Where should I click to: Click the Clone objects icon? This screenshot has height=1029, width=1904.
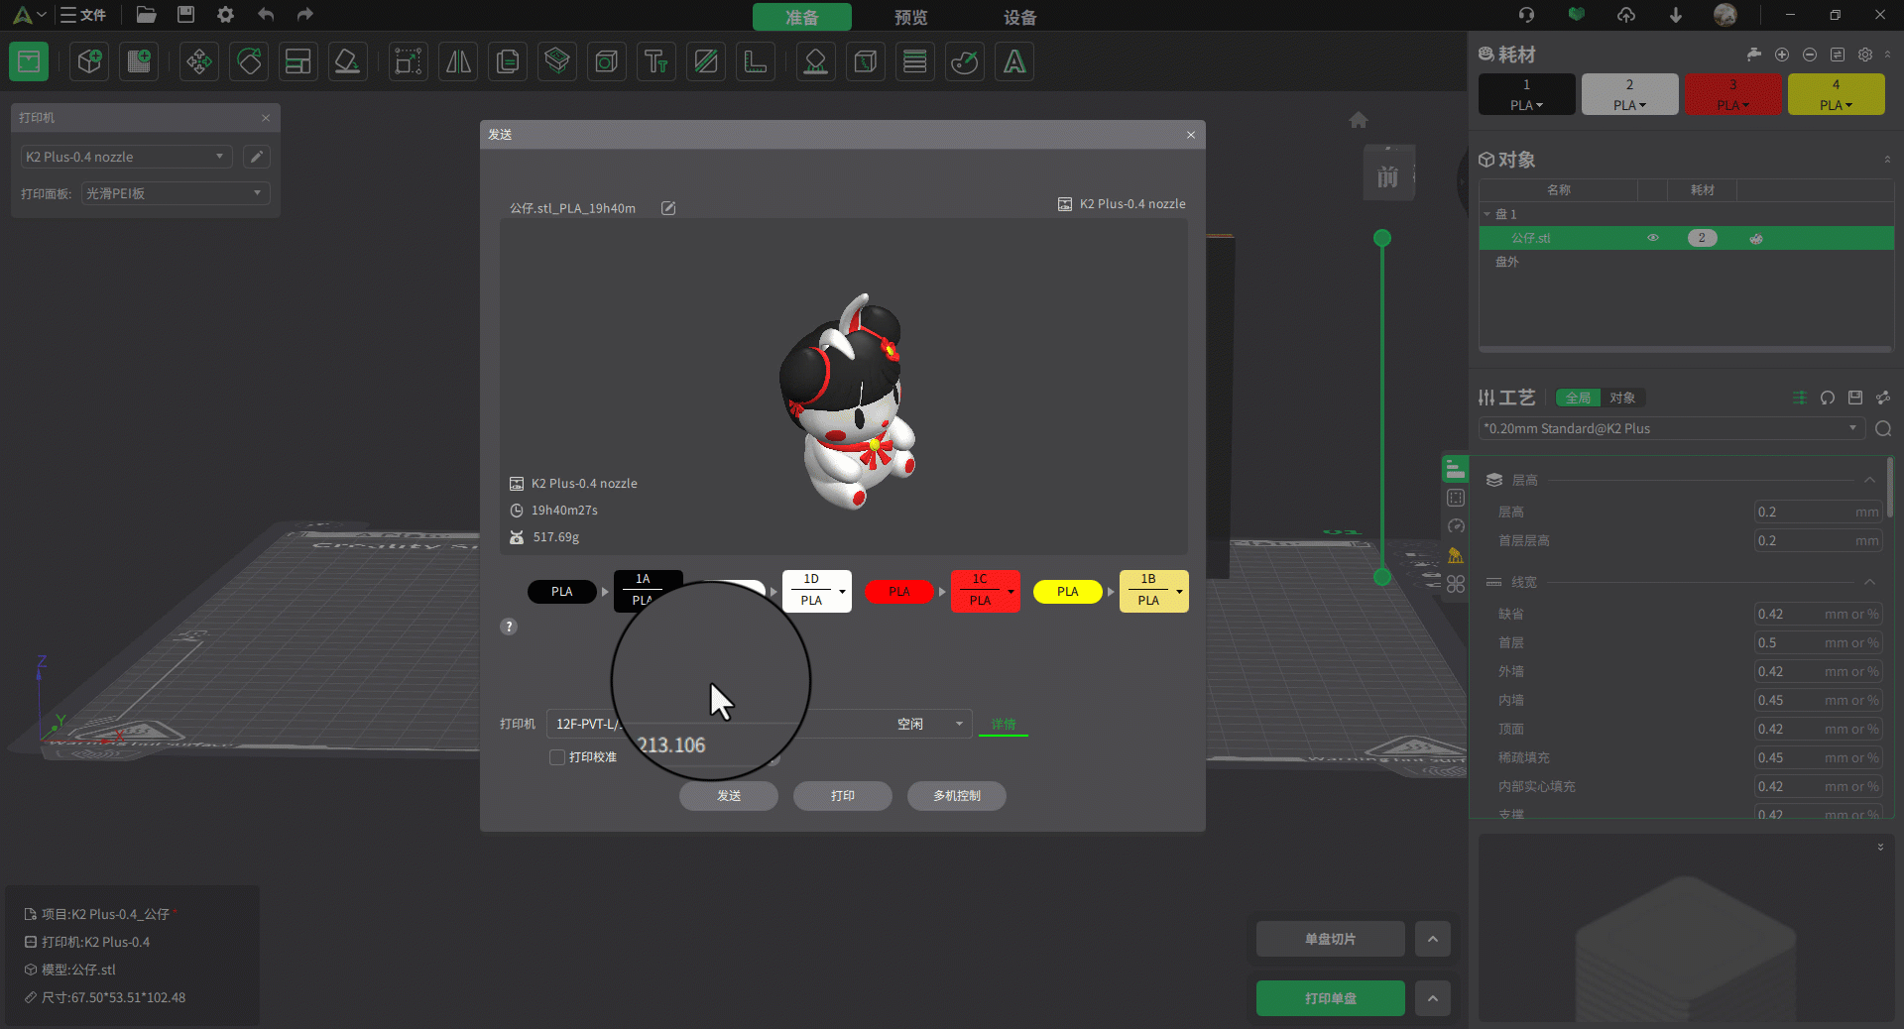[508, 61]
